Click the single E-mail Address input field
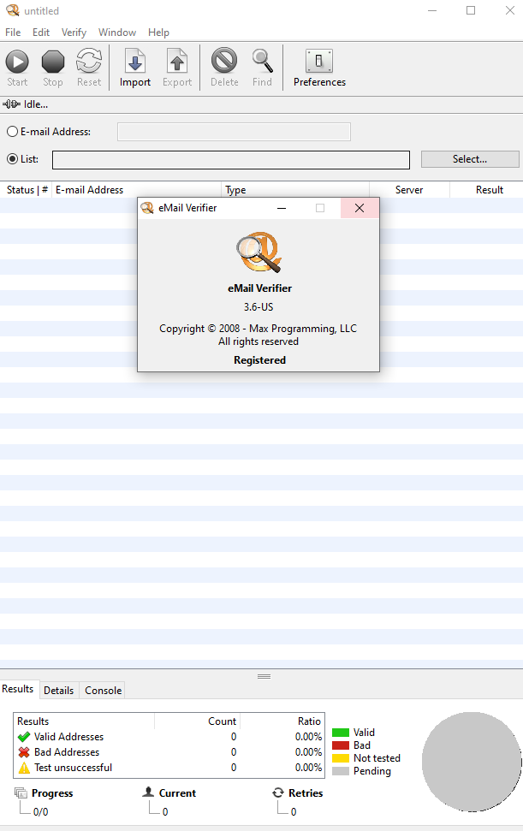 tap(234, 132)
